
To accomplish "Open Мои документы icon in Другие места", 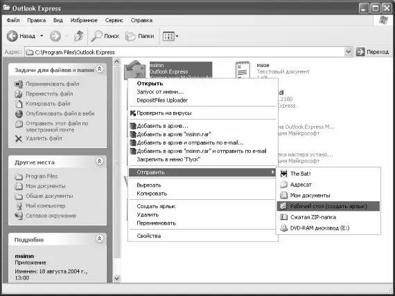I will point(19,186).
